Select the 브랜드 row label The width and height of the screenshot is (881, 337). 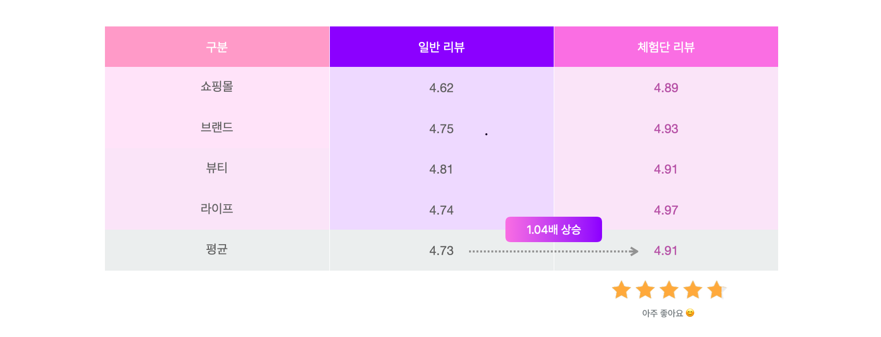click(x=217, y=127)
